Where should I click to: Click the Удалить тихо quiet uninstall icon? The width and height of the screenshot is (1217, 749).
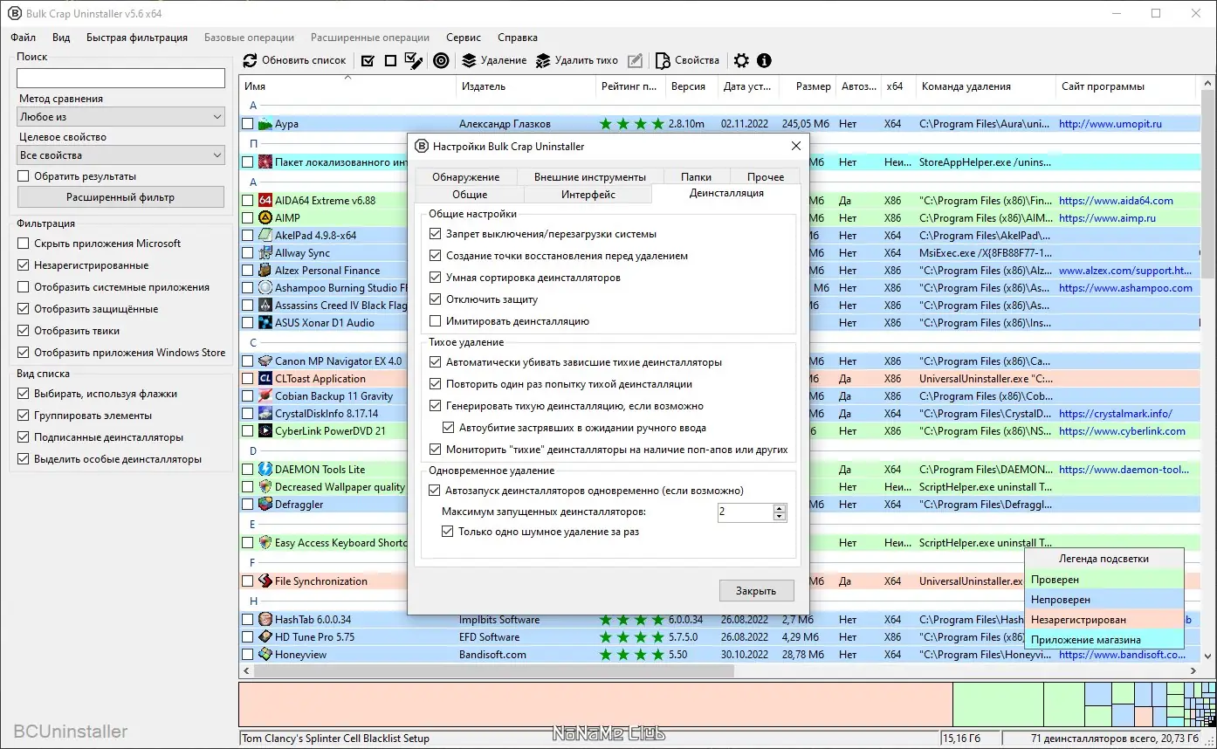543,61
